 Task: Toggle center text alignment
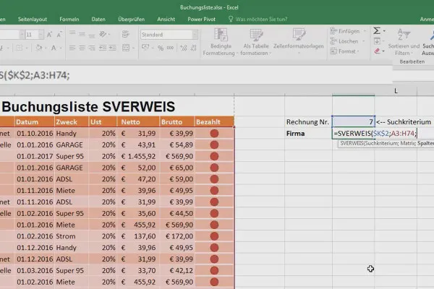point(82,48)
